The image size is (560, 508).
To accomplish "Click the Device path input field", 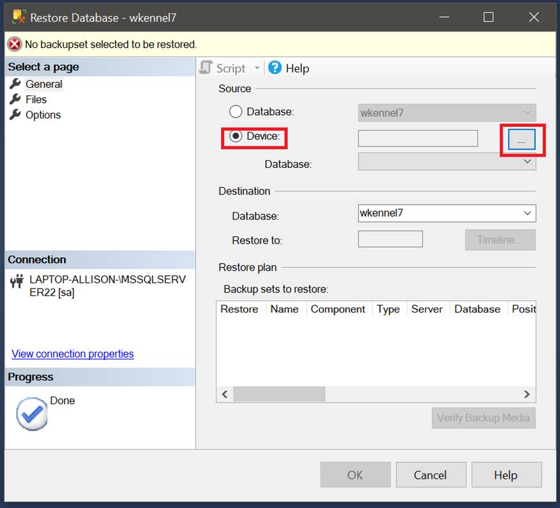I will coord(417,138).
